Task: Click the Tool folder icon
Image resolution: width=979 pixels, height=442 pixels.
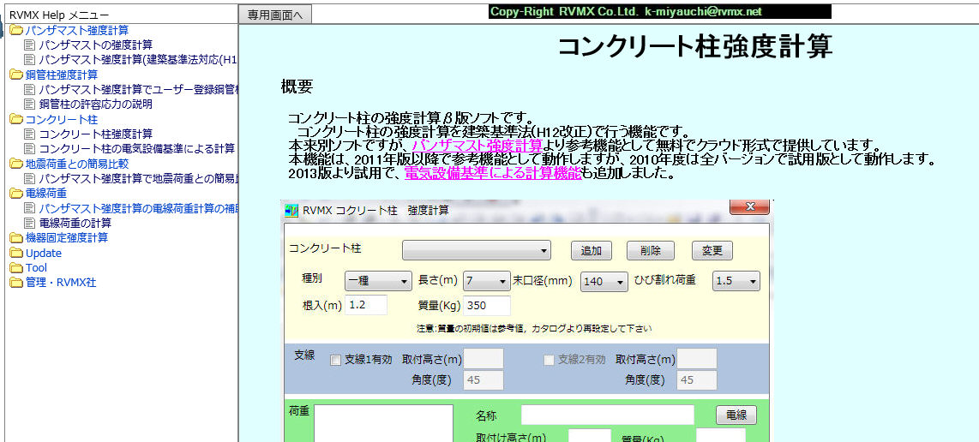Action: pos(16,268)
